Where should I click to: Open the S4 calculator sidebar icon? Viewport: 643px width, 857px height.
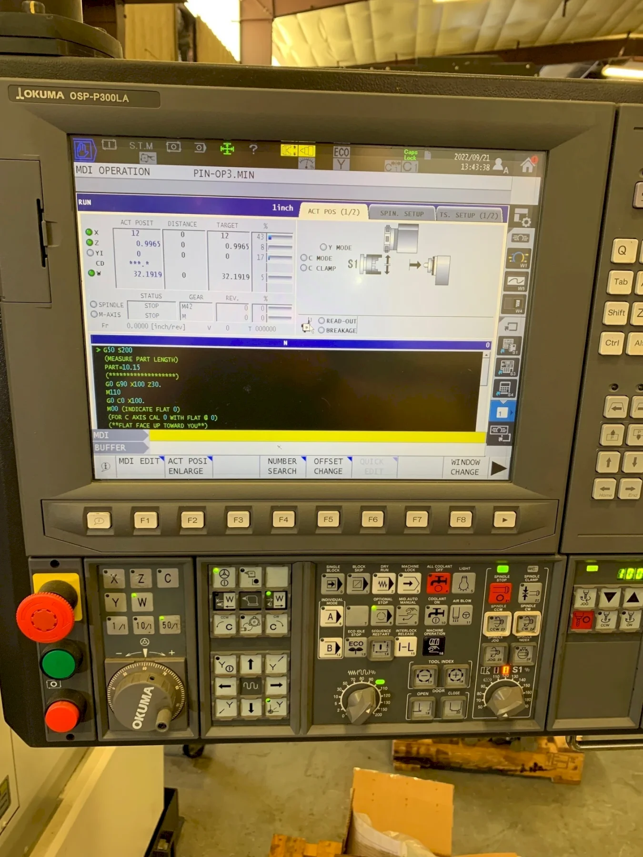click(505, 389)
